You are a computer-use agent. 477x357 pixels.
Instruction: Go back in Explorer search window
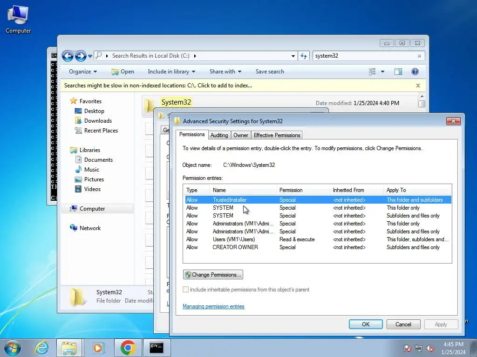click(68, 56)
